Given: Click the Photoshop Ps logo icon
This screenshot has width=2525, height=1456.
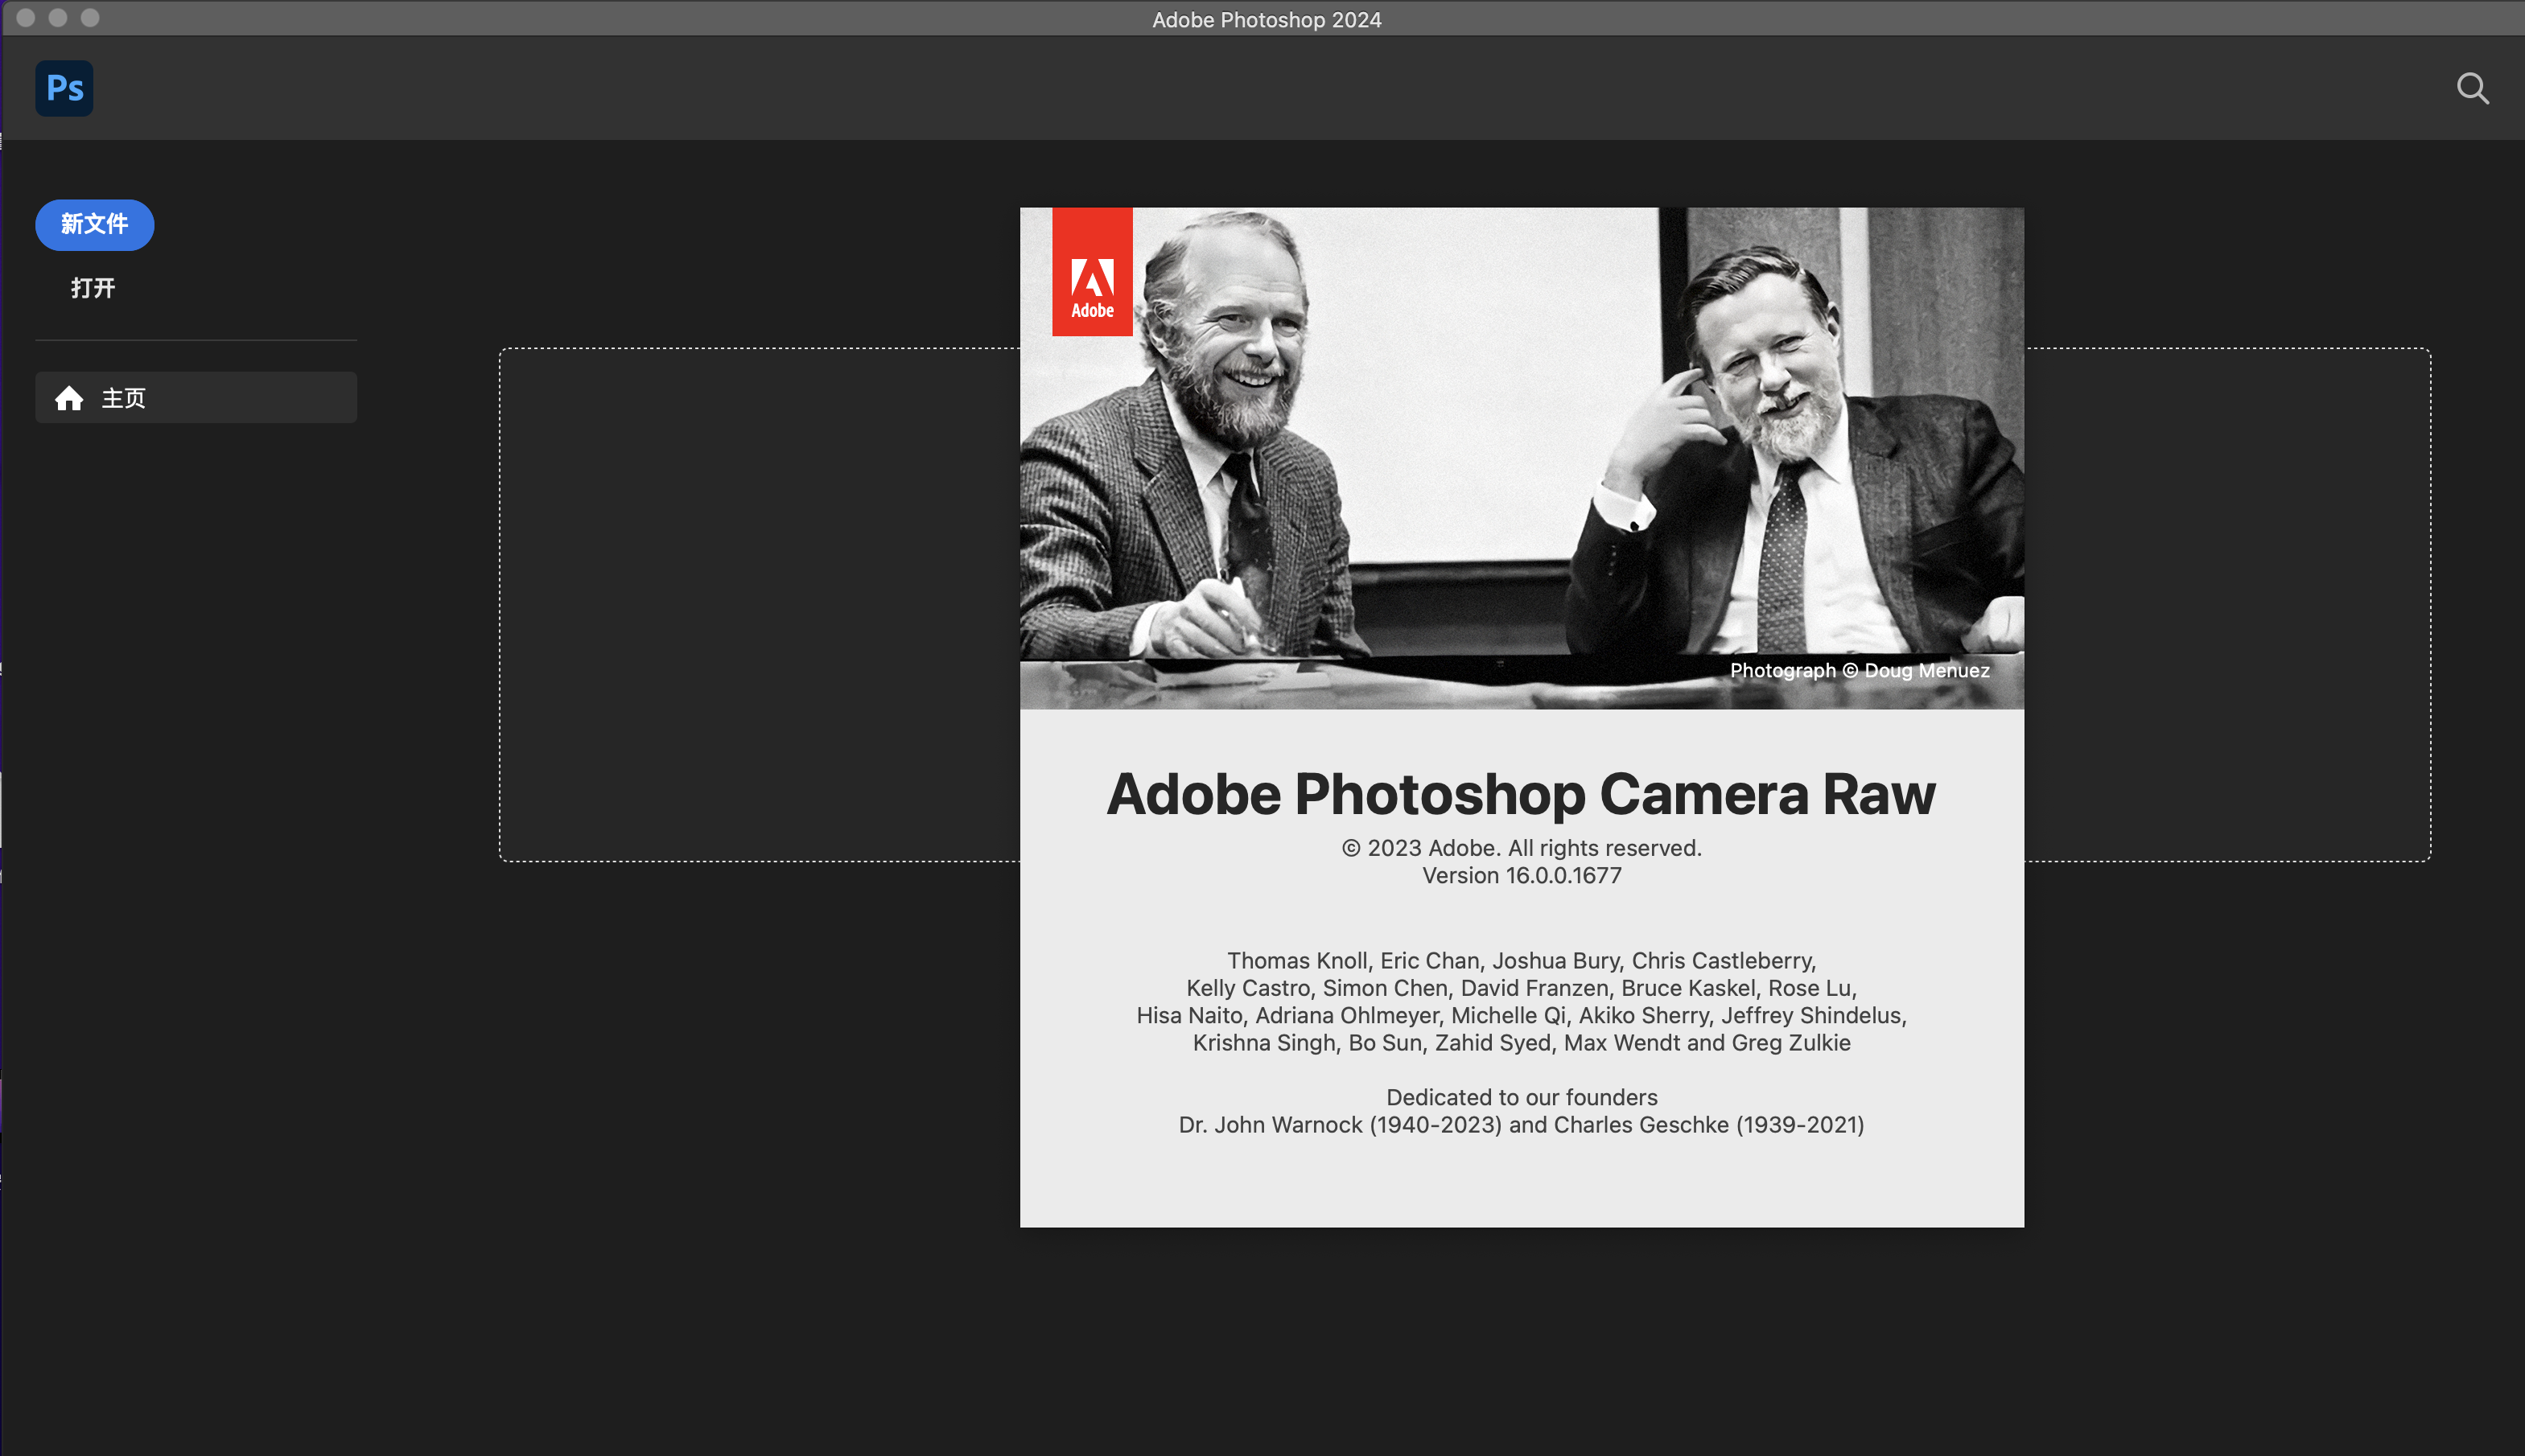Looking at the screenshot, I should (x=64, y=88).
